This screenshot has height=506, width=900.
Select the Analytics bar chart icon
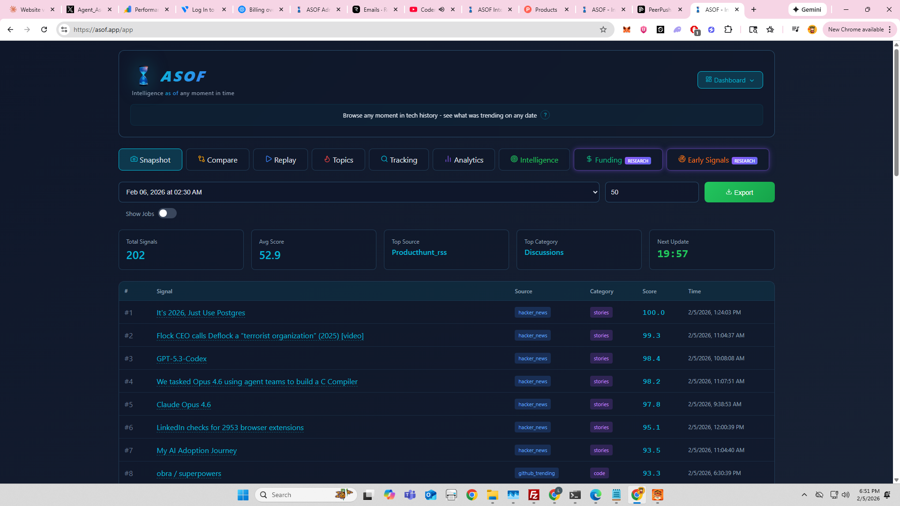coord(447,159)
